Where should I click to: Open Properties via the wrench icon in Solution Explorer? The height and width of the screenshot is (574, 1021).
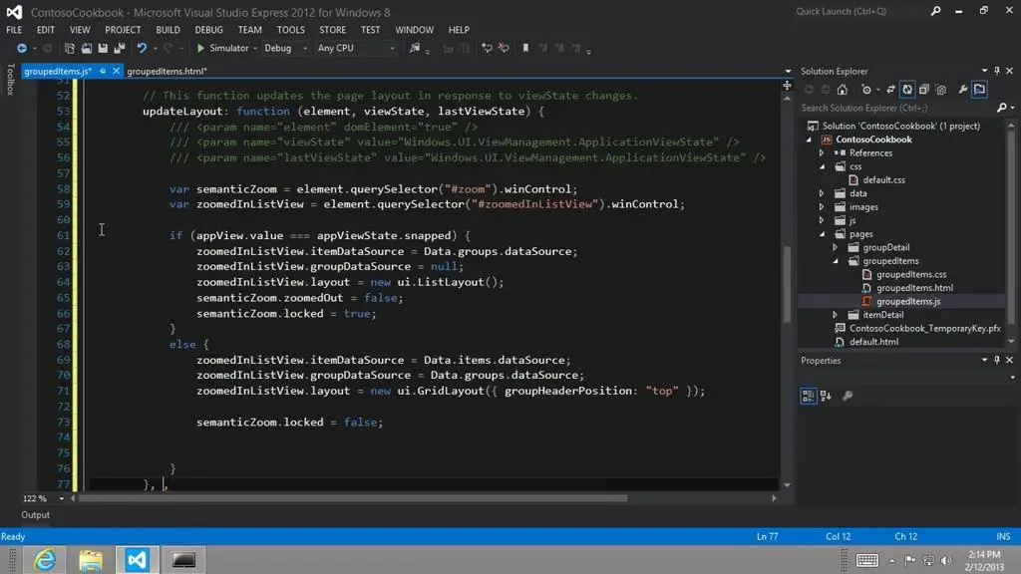point(963,90)
